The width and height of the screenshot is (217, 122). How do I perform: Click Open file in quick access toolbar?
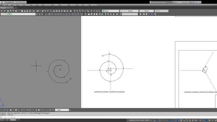[6, 2]
